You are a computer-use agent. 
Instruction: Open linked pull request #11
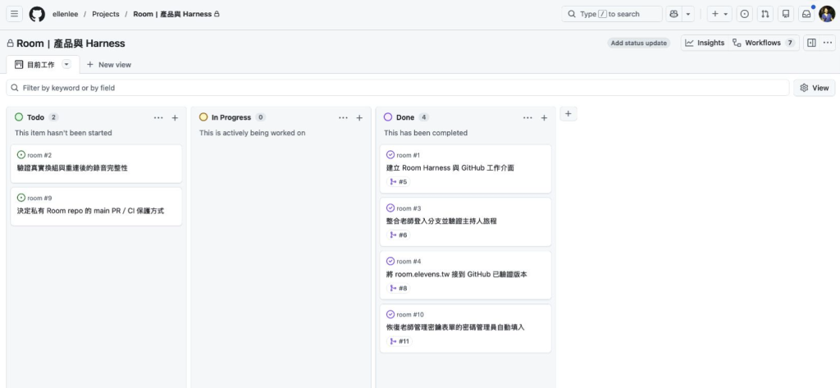(x=399, y=341)
